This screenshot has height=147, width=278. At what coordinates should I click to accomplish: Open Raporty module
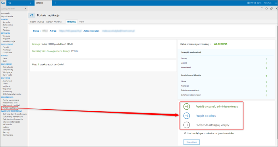(x=6, y=132)
